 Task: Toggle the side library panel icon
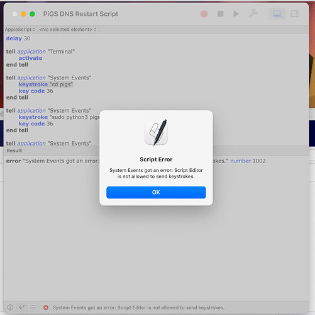[x=295, y=14]
